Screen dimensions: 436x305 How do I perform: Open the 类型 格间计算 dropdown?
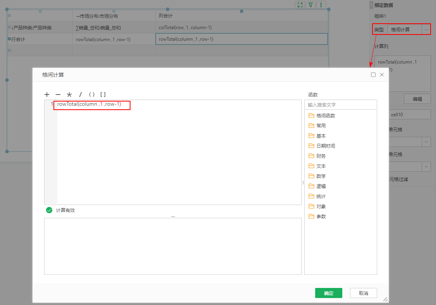point(409,29)
